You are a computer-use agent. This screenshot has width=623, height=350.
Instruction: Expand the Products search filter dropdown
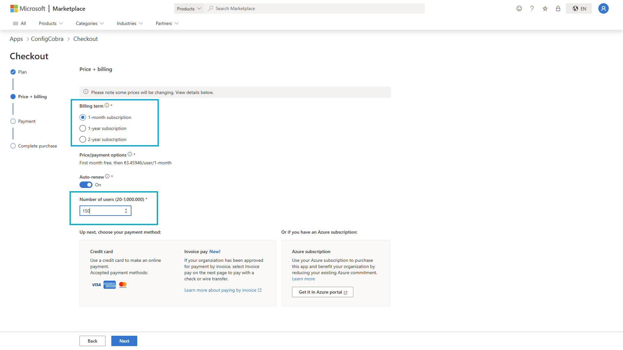pos(189,8)
